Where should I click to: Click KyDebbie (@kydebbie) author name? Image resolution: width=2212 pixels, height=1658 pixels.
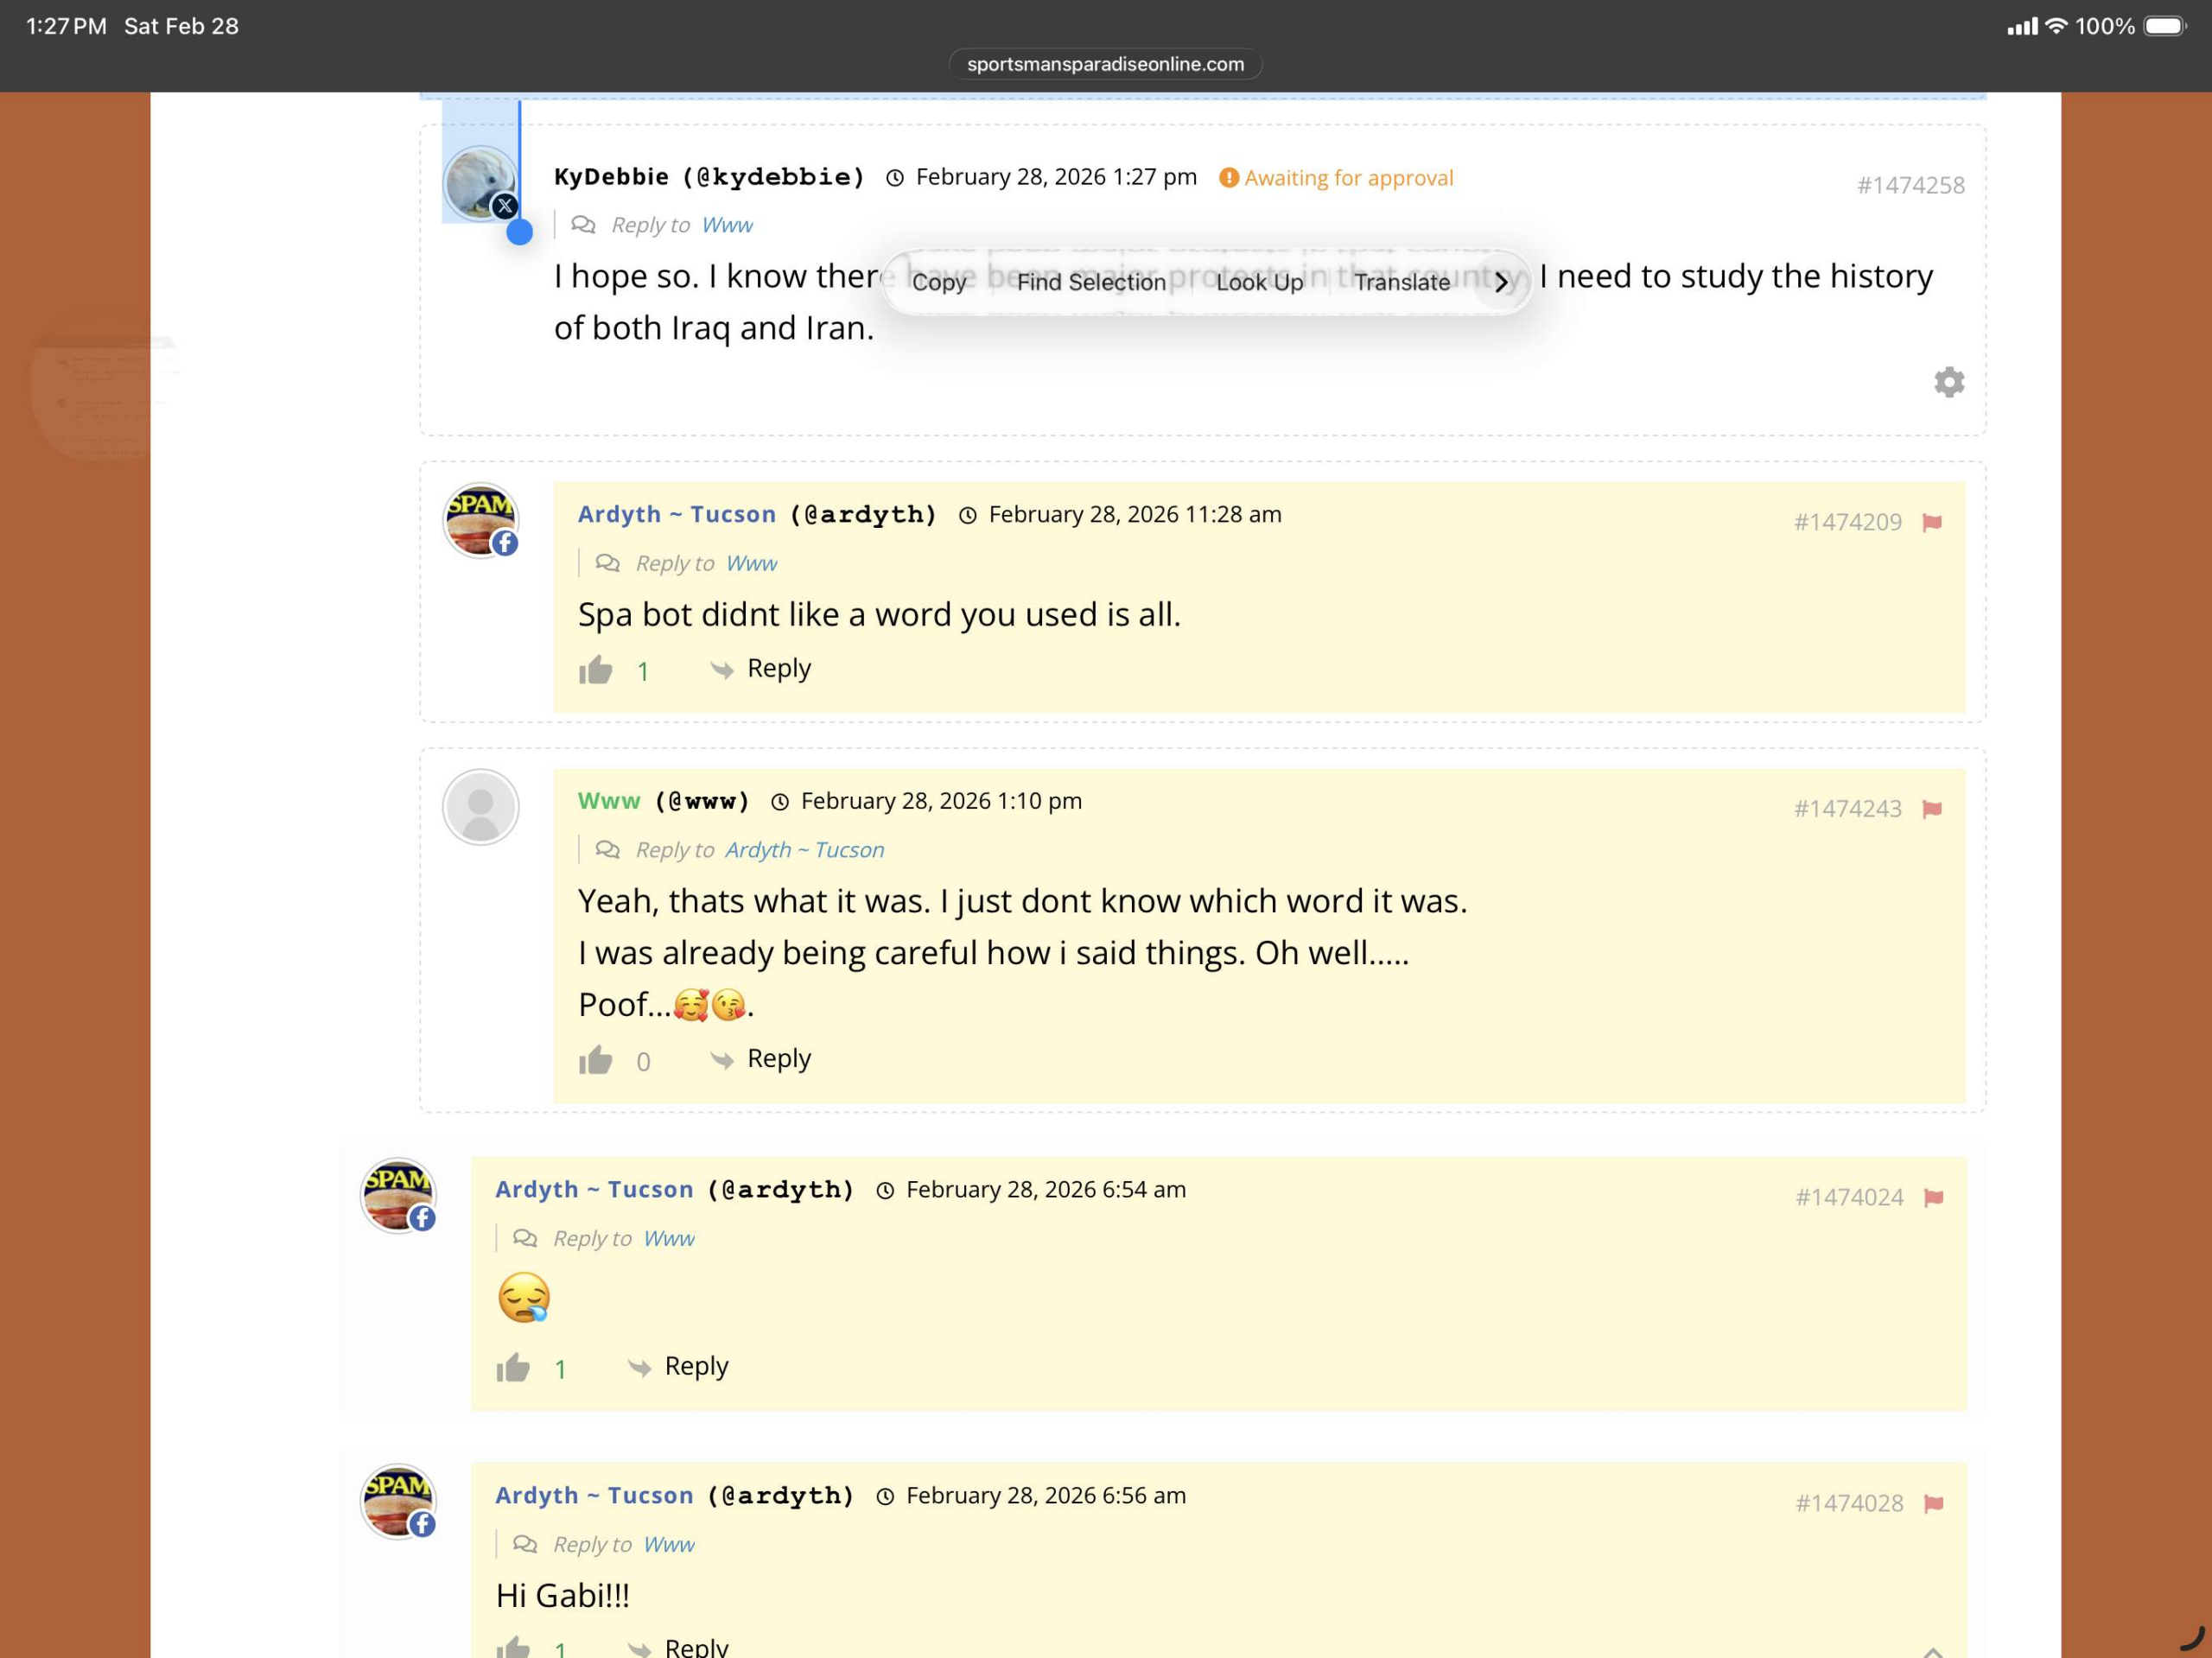pyautogui.click(x=709, y=177)
